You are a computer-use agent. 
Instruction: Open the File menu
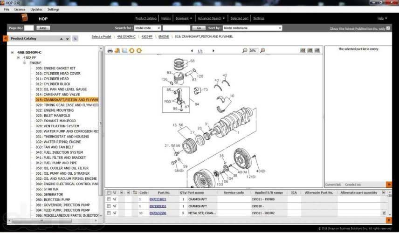(7, 9)
